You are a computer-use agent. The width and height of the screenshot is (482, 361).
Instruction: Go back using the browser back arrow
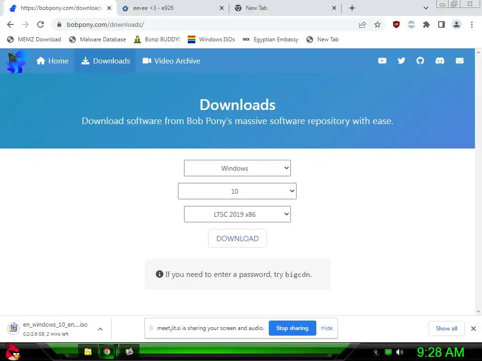(x=10, y=24)
